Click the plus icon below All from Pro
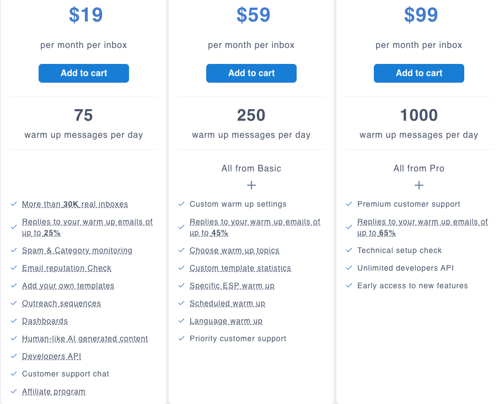This screenshot has width=499, height=404. click(x=419, y=185)
